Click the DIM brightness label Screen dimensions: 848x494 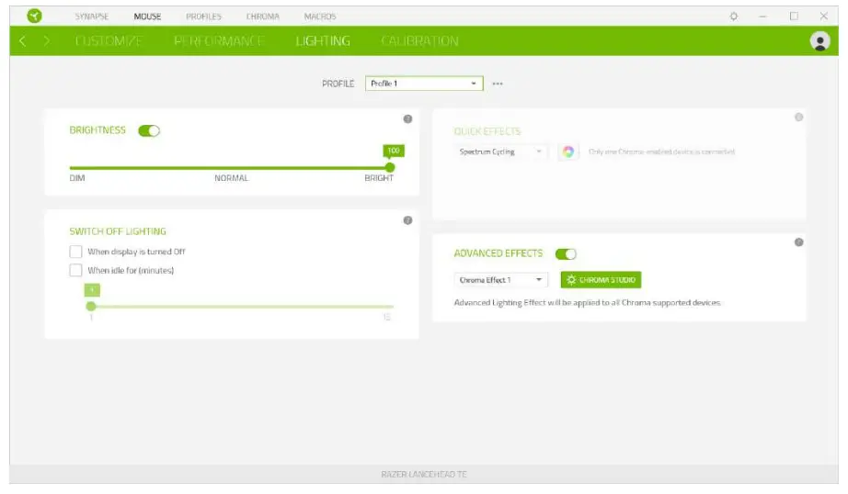pos(77,178)
